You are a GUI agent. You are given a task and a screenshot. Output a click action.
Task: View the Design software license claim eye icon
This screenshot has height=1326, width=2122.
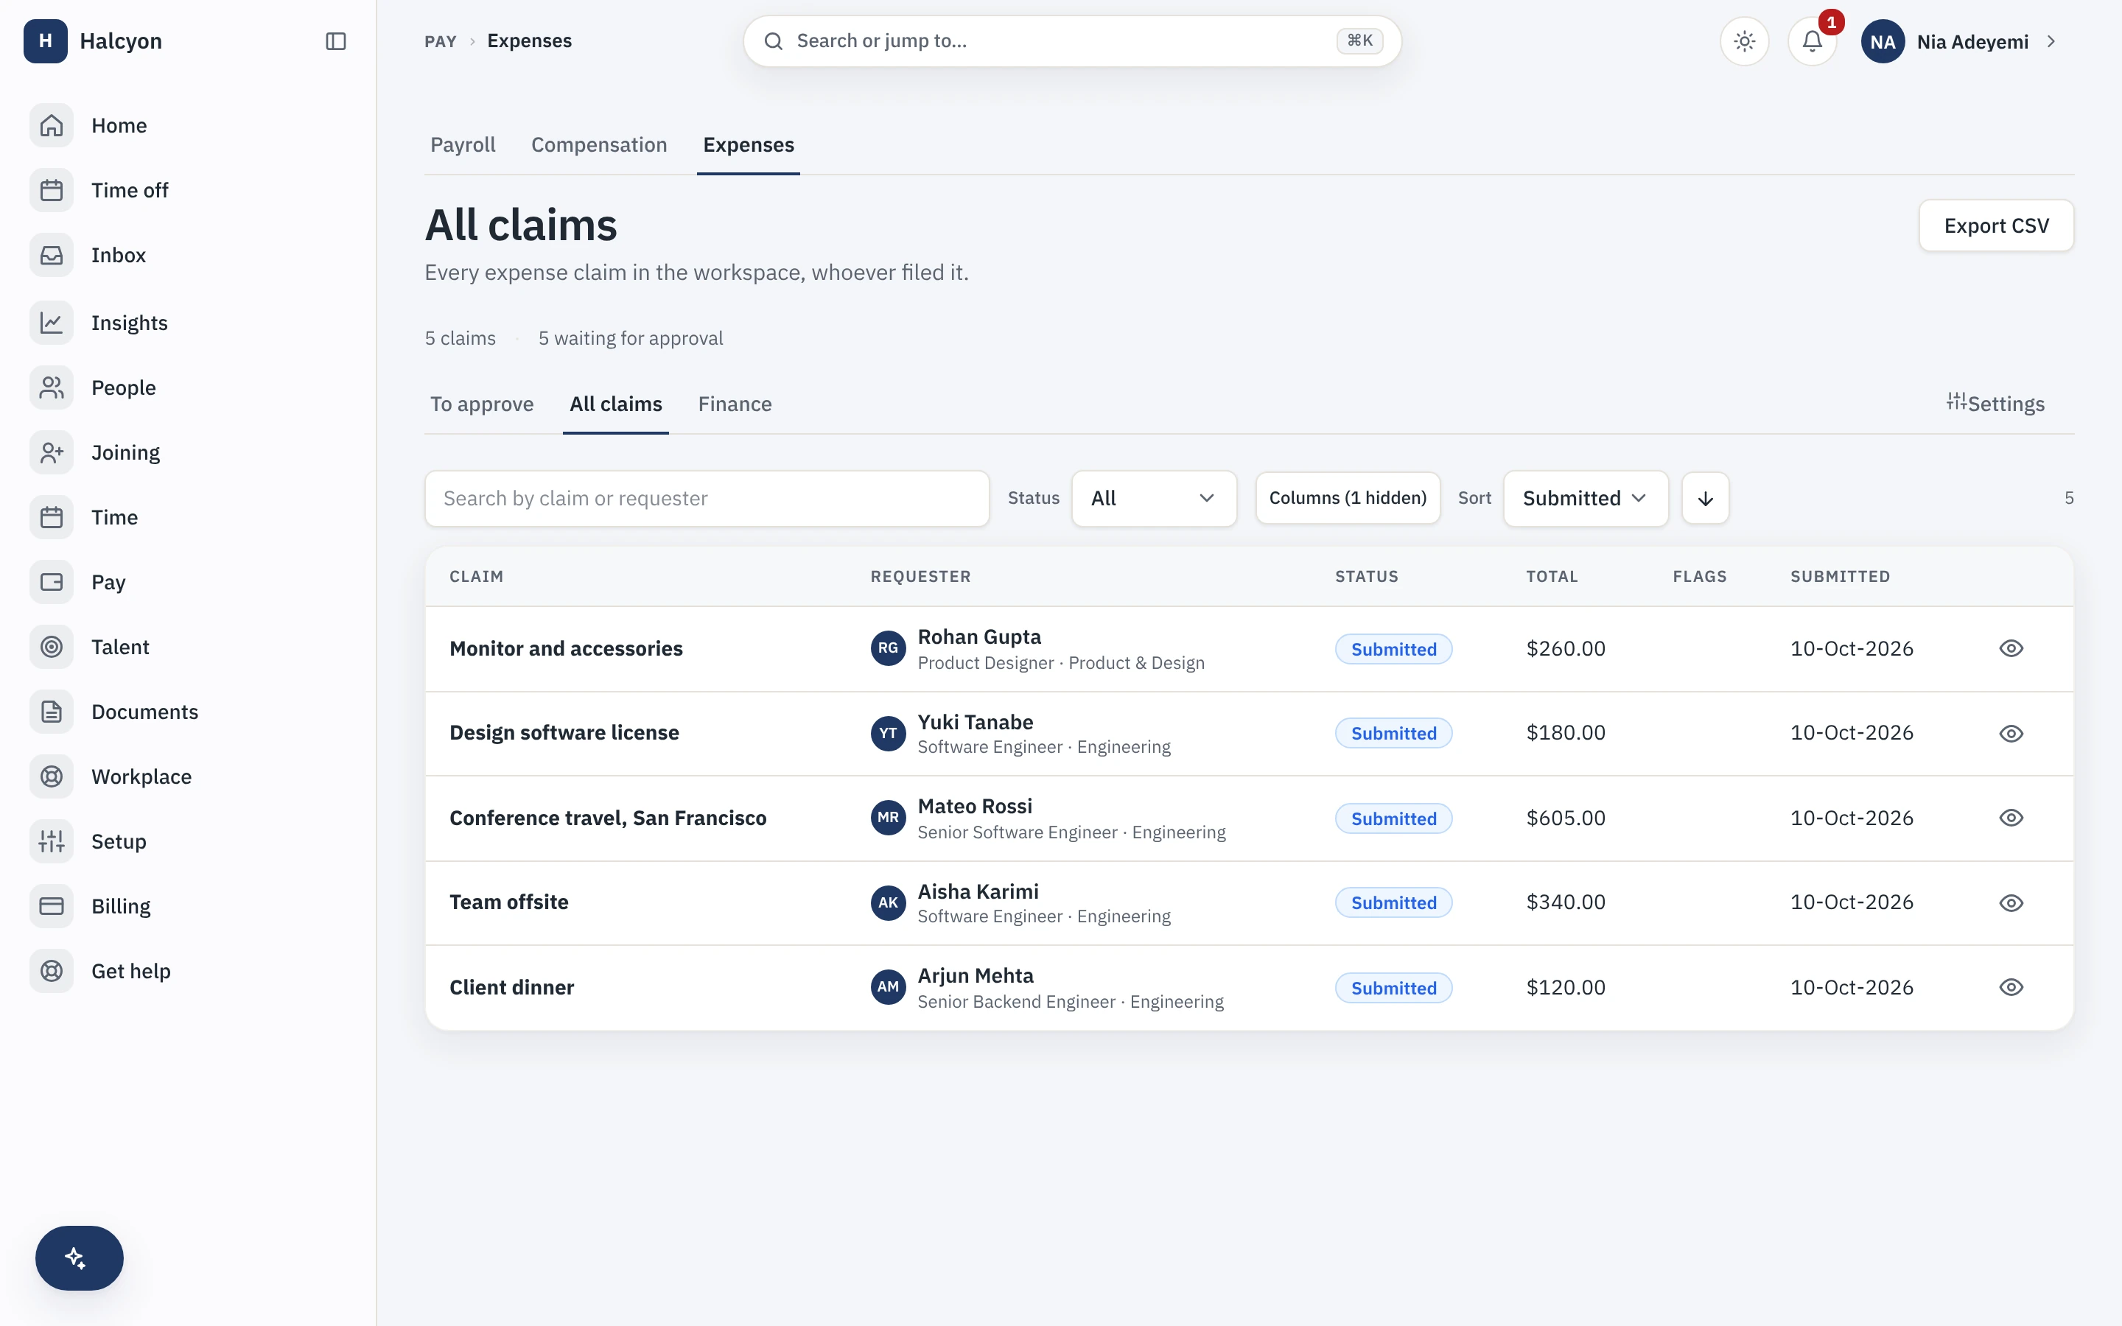(2011, 733)
